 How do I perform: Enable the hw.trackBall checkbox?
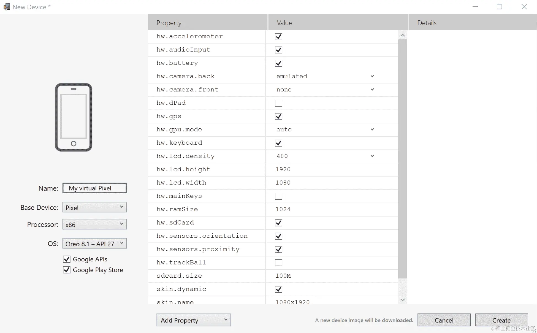tap(278, 262)
